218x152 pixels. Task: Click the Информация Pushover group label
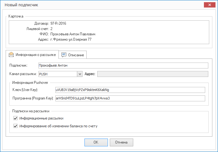30,83
